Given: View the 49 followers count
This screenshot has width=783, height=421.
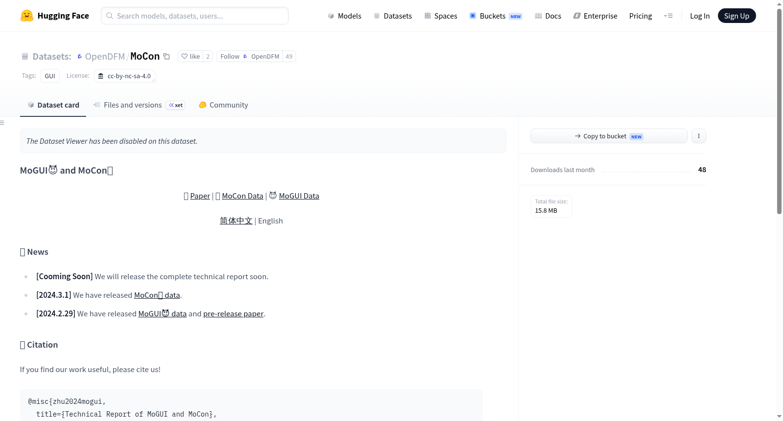Looking at the screenshot, I should (x=289, y=56).
